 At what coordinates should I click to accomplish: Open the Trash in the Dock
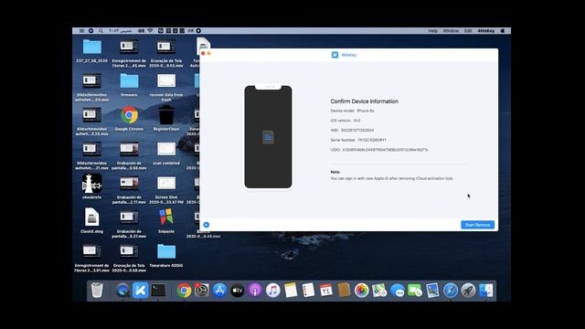pyautogui.click(x=97, y=291)
